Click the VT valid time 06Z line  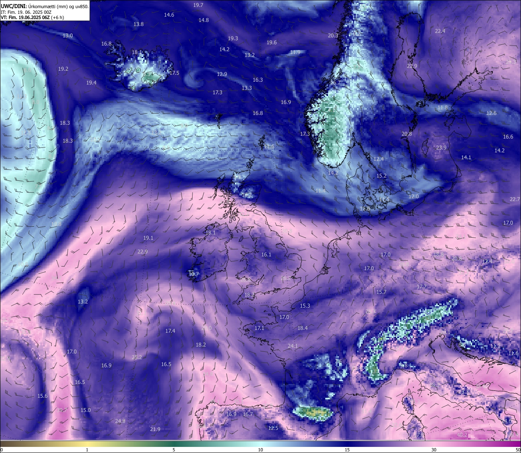click(x=32, y=17)
